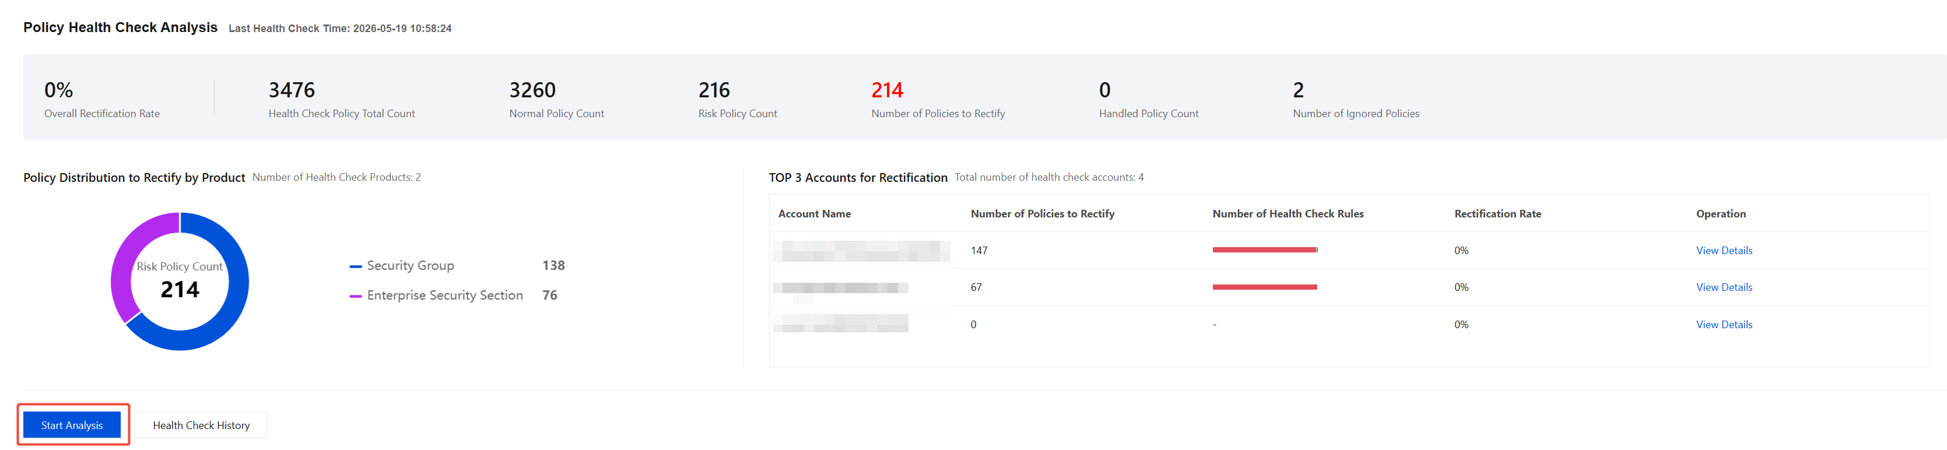Click the Rectification Rate column header
This screenshot has height=450, width=1947.
[x=1497, y=214]
